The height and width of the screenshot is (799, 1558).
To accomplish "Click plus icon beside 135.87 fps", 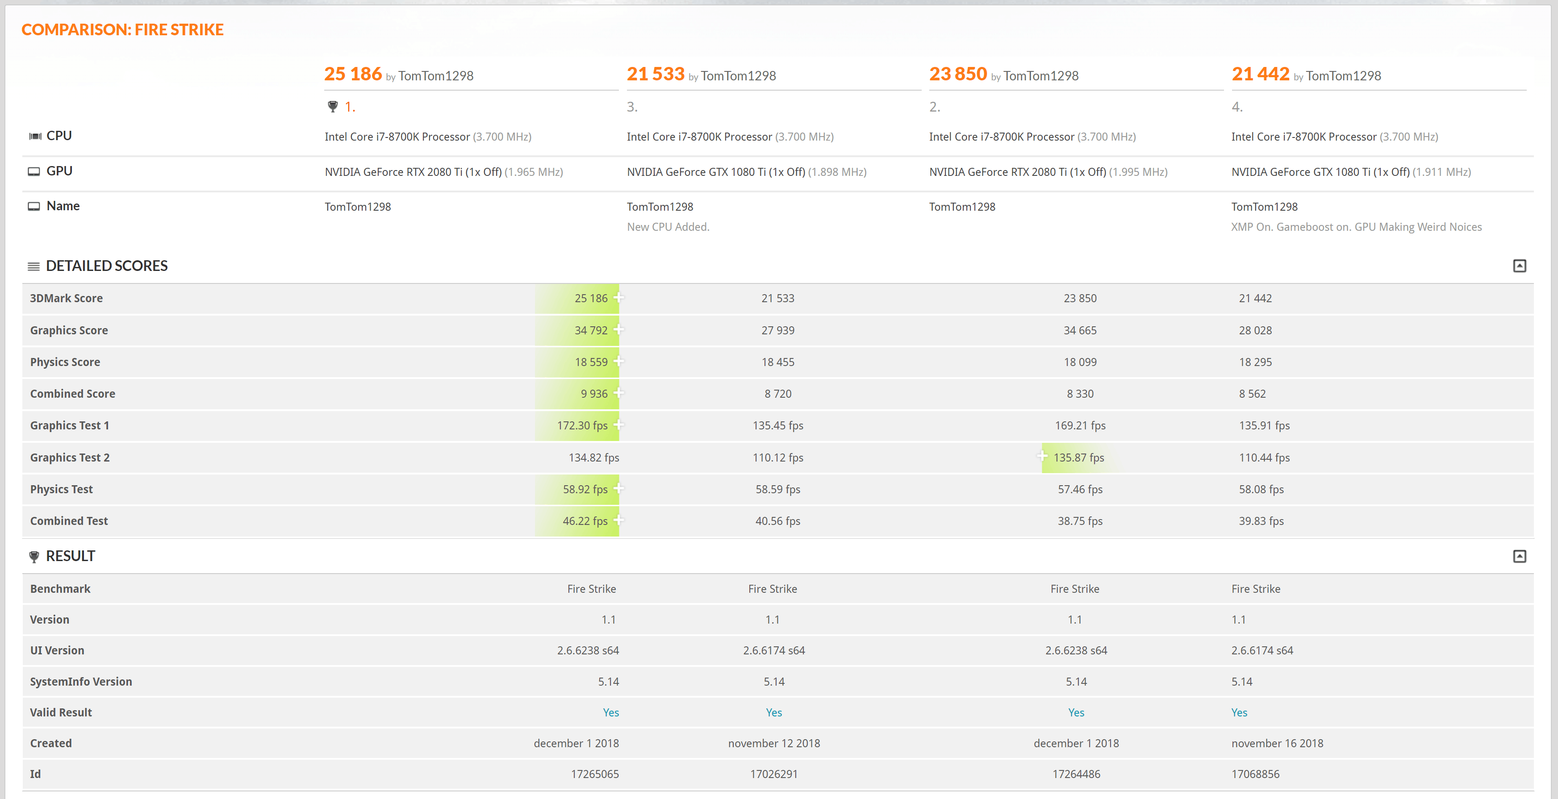I will click(x=1041, y=457).
